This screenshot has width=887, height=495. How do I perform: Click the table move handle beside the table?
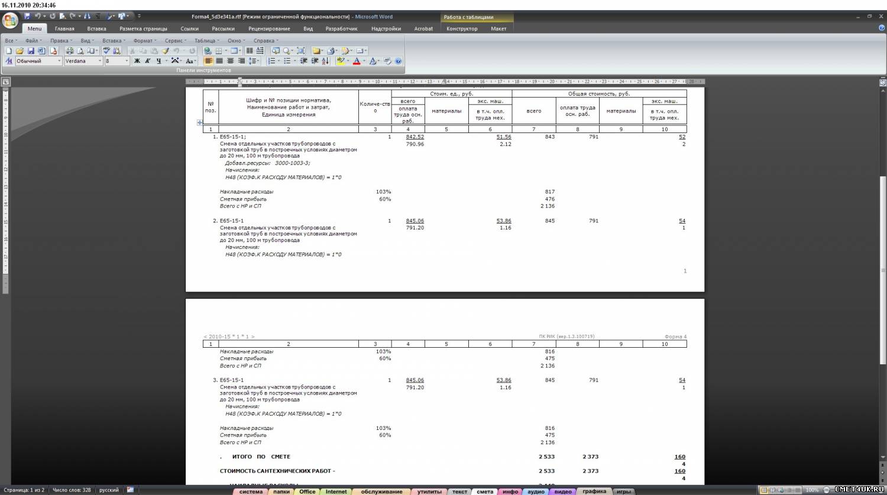point(199,122)
